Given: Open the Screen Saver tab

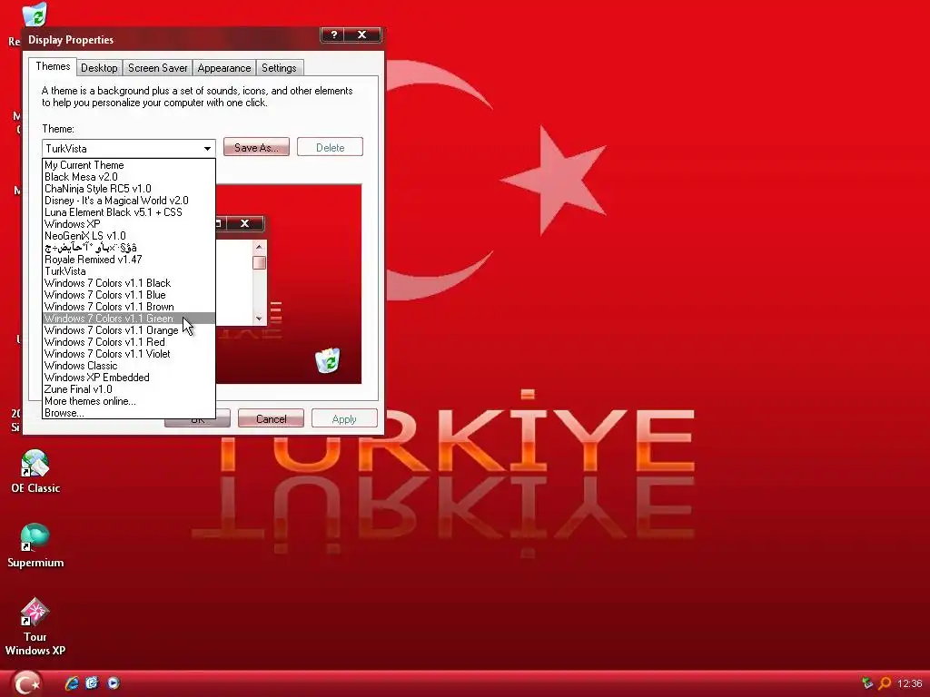Looking at the screenshot, I should [x=158, y=68].
